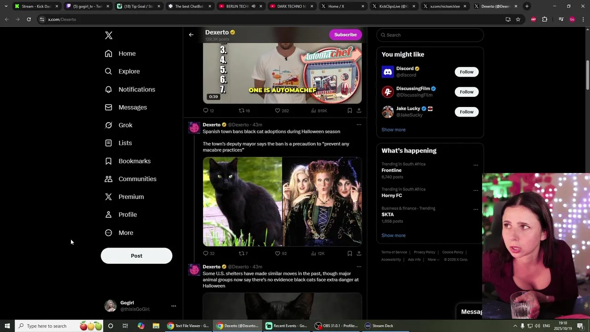Repost the Automachef video post
This screenshot has height=332, width=590.
(244, 111)
